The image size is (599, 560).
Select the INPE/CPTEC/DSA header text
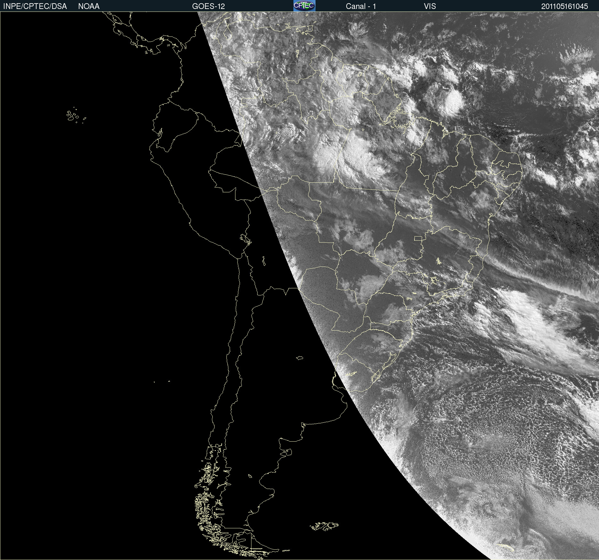coord(35,6)
